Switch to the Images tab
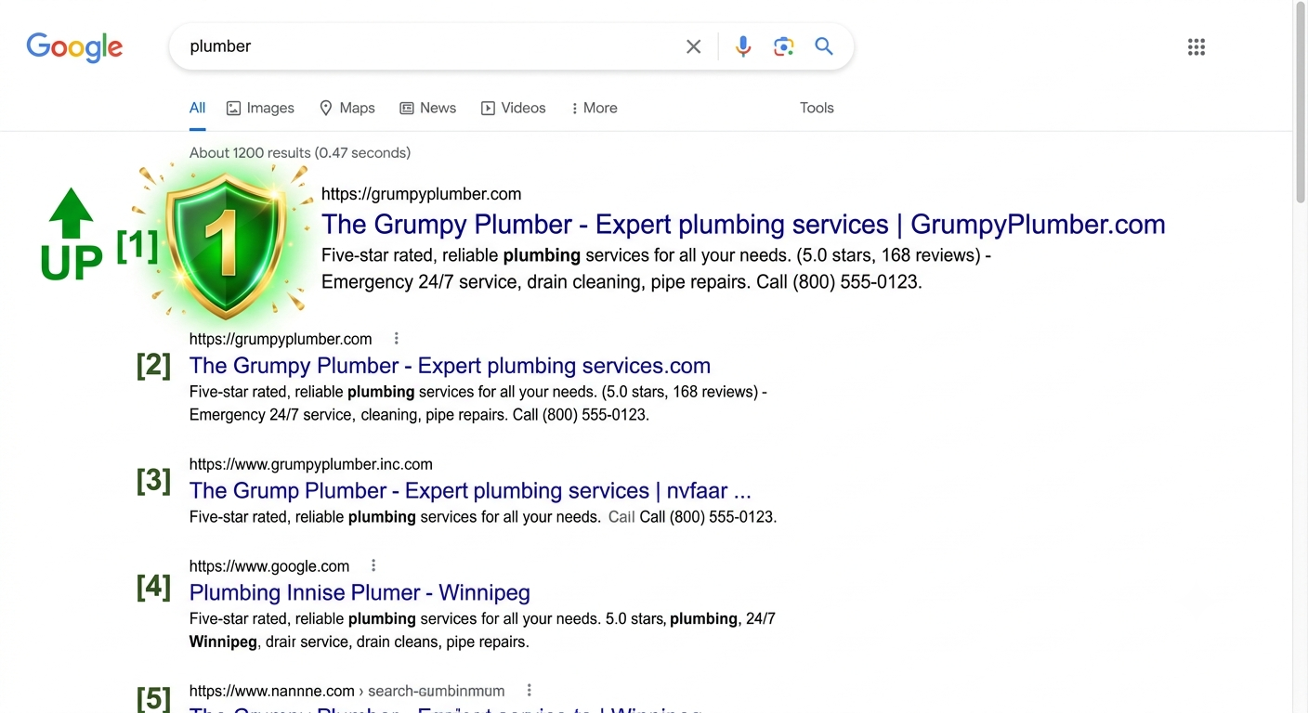 (x=260, y=108)
